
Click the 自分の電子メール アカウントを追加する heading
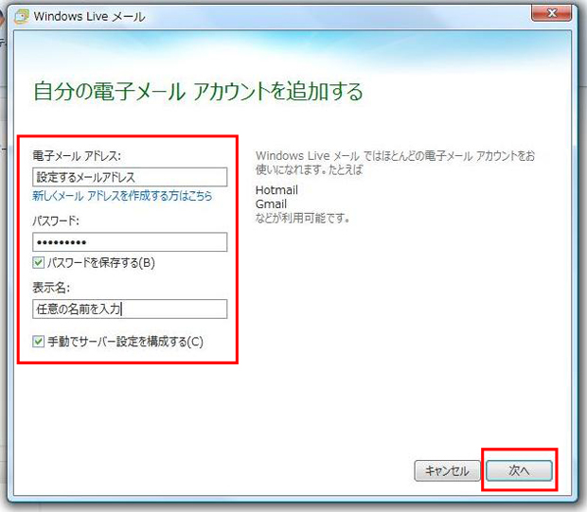pos(198,91)
